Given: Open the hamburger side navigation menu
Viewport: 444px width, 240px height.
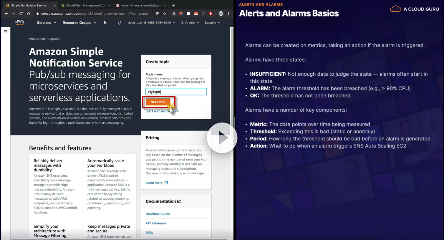Looking at the screenshot, I should pyautogui.click(x=6, y=32).
